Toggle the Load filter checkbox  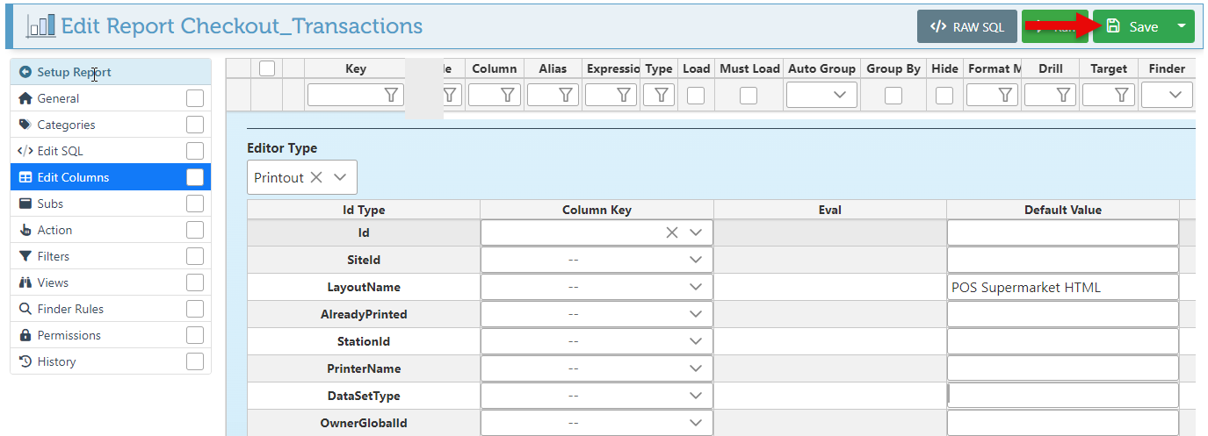click(696, 95)
